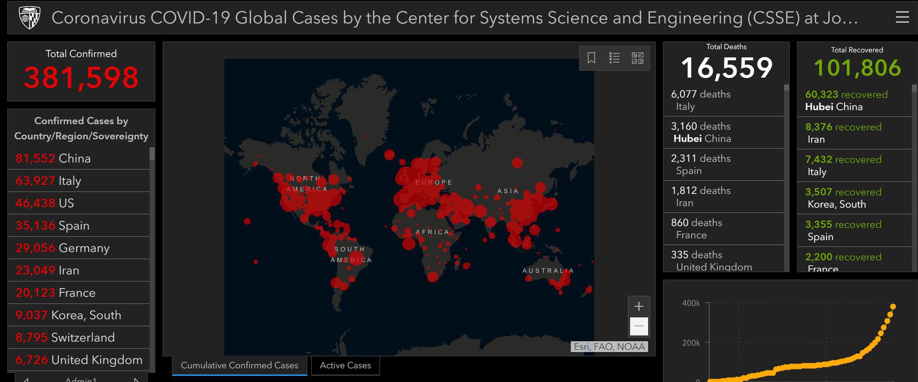Zoom out on the map
Image resolution: width=918 pixels, height=382 pixels.
pyautogui.click(x=639, y=326)
